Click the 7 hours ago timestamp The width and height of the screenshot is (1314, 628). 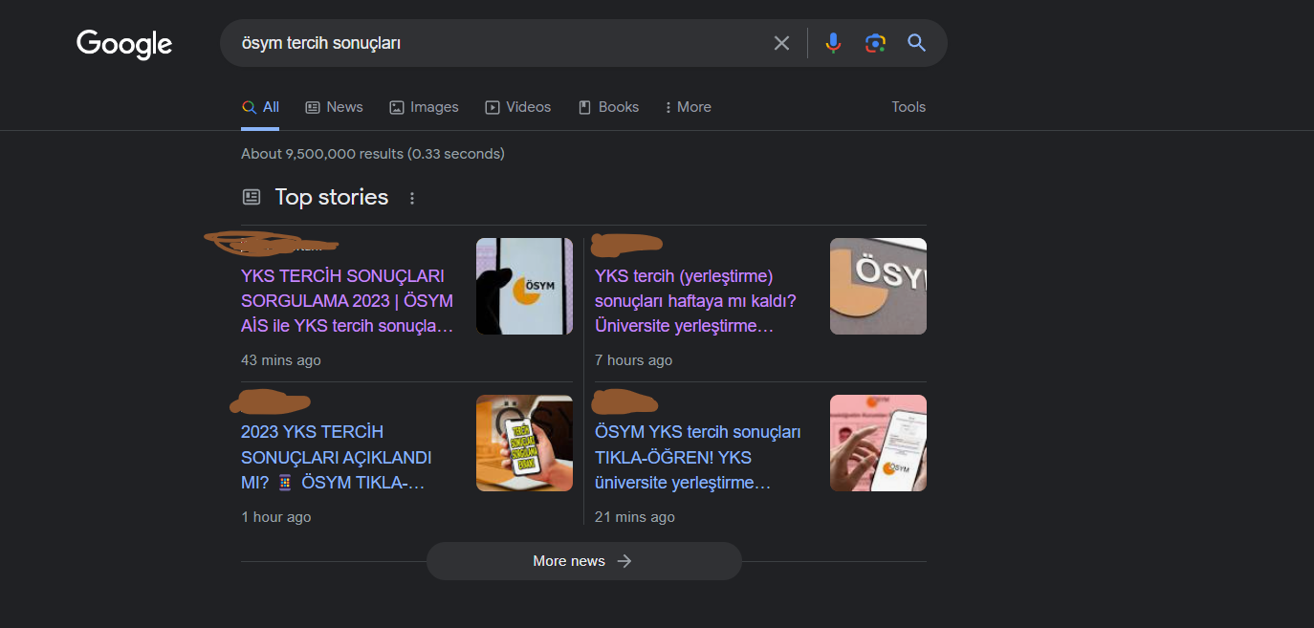click(633, 360)
